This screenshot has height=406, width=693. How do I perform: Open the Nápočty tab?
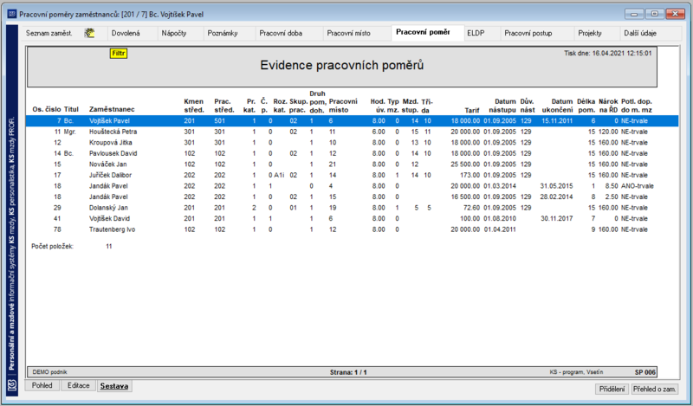tap(174, 33)
